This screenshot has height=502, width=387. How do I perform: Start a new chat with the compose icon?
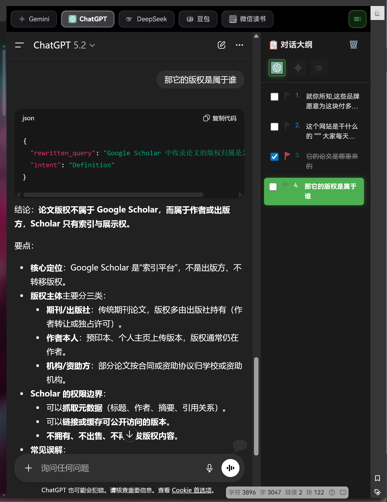point(221,45)
